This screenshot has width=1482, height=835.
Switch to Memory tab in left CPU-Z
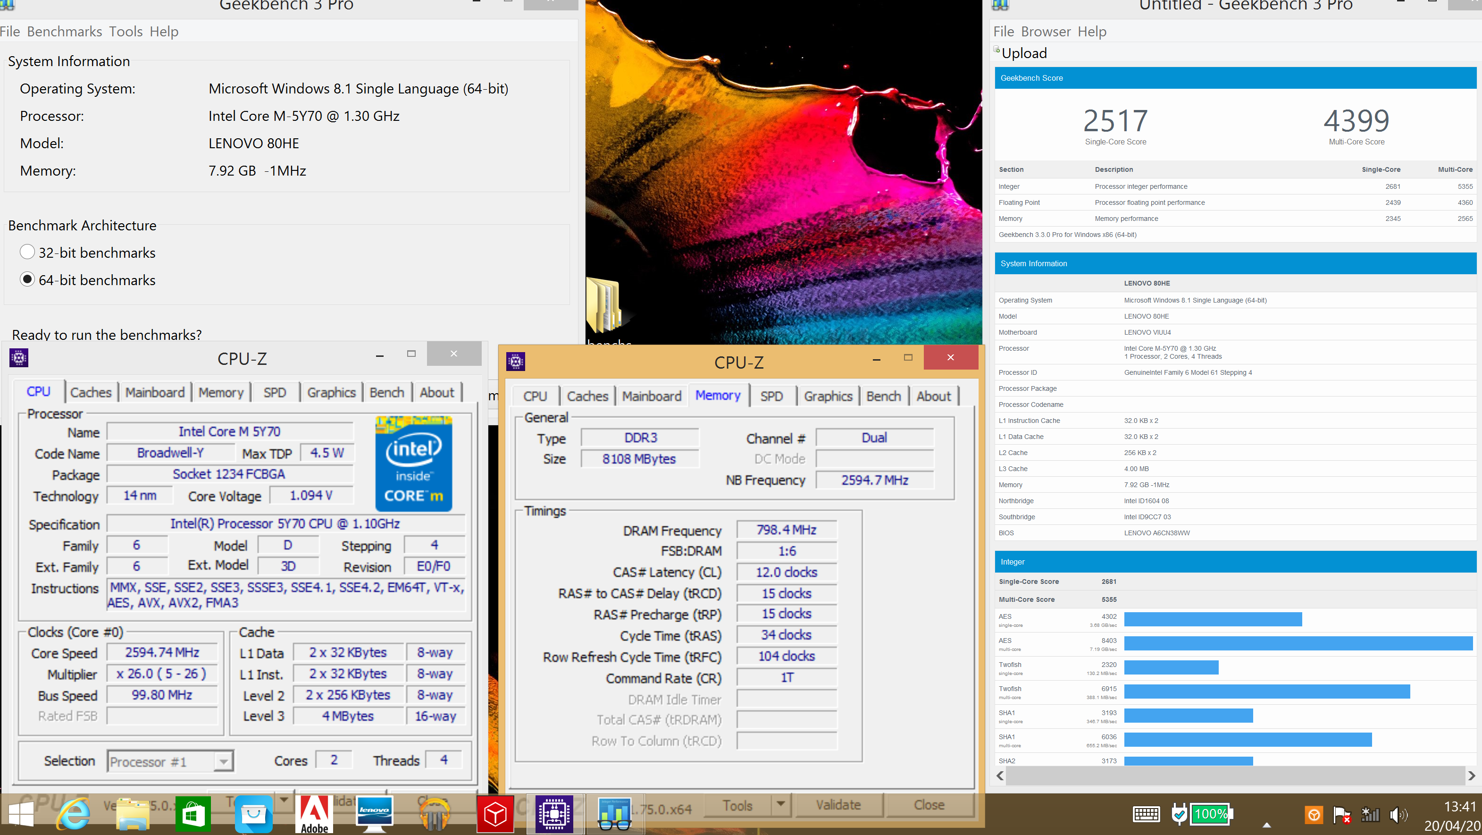pos(221,392)
